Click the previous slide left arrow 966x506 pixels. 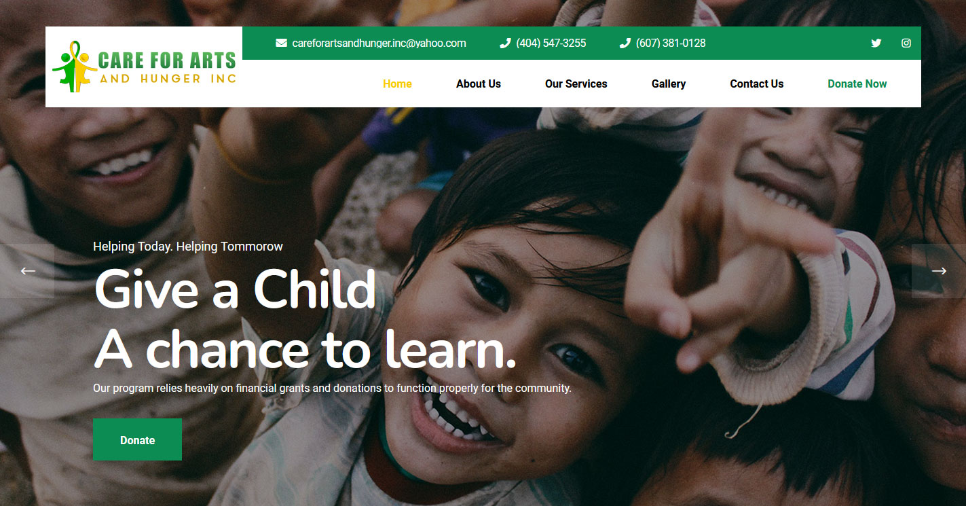point(27,271)
